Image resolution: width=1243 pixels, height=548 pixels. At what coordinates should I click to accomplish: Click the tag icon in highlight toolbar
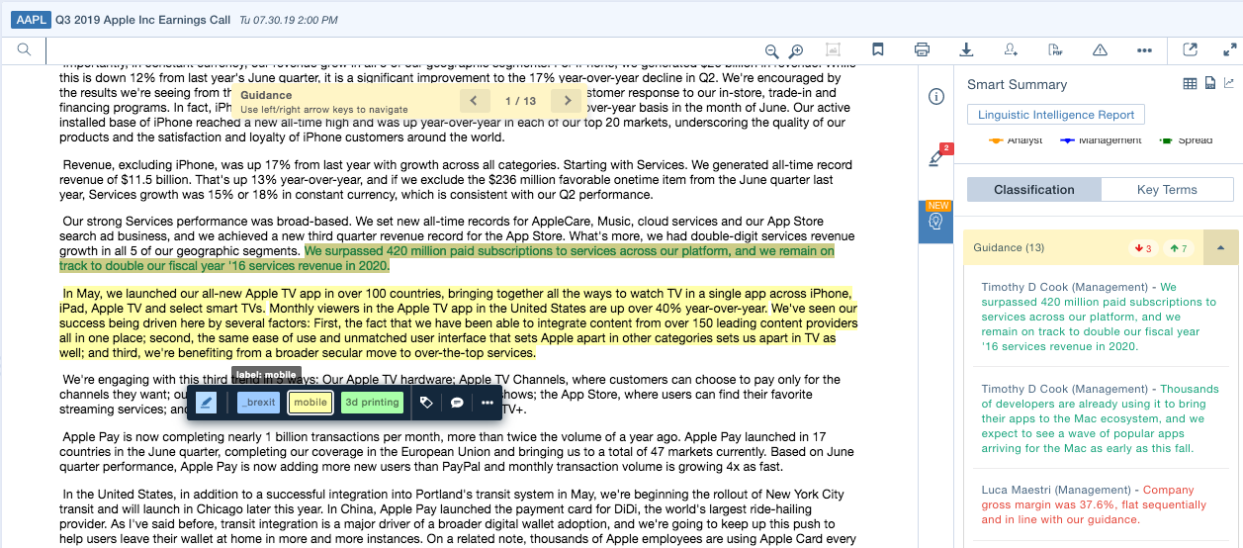click(426, 403)
